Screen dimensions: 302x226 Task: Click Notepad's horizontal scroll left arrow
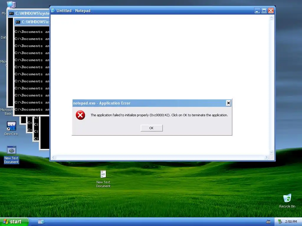(54, 157)
